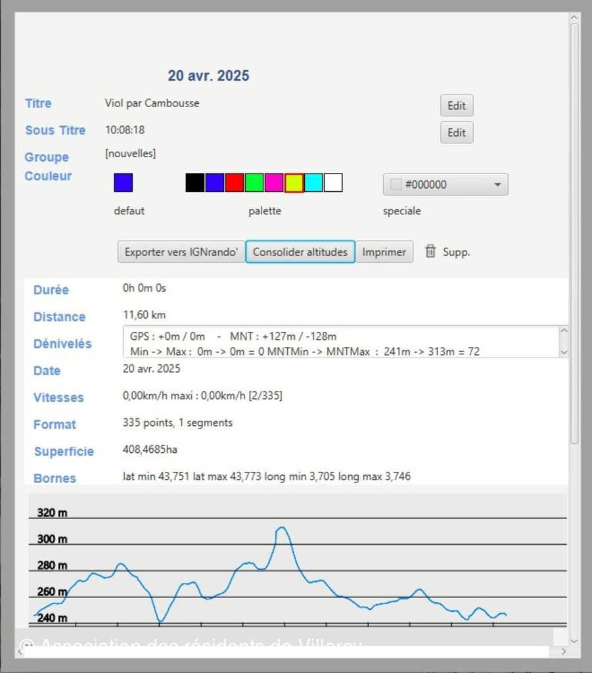The image size is (592, 673).
Task: Choose the yellow palette swatch
Action: [x=294, y=183]
